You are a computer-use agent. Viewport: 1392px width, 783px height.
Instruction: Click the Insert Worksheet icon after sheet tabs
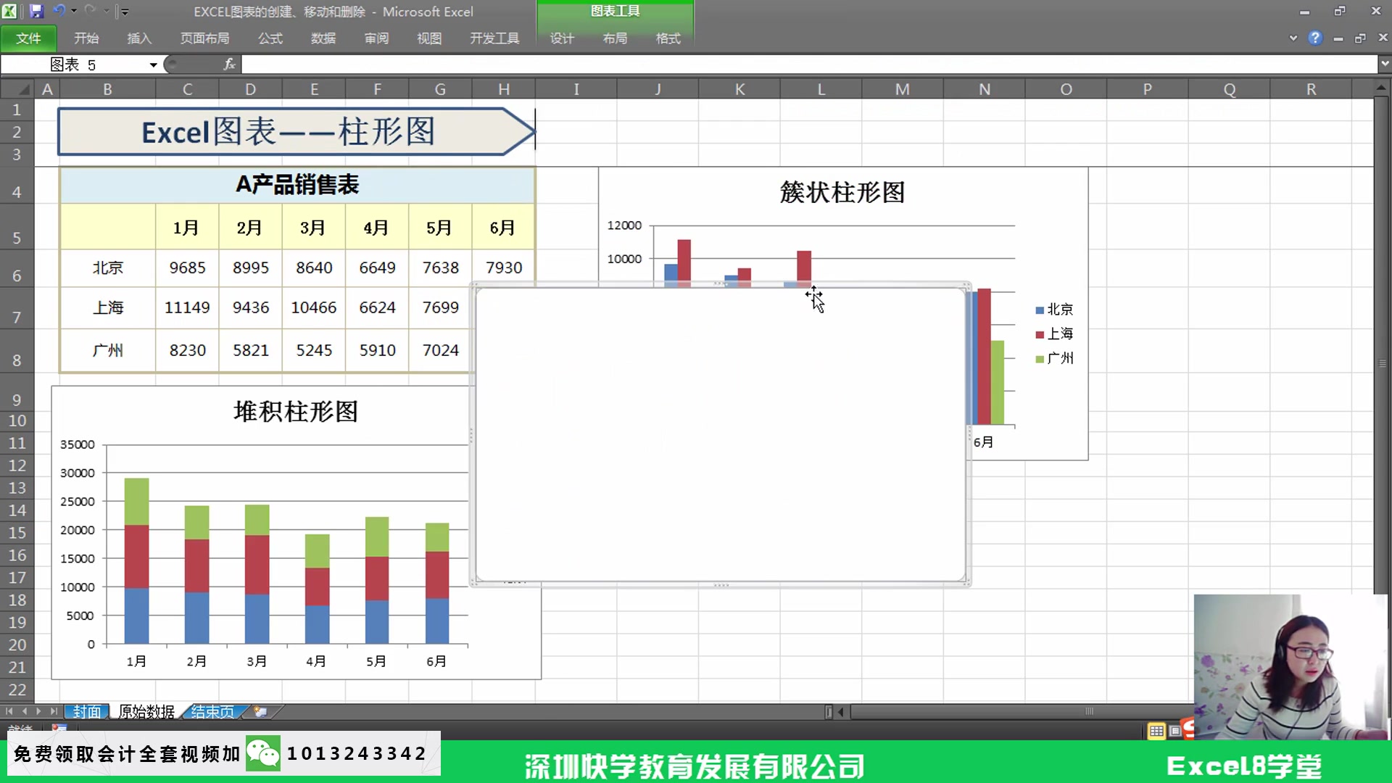click(x=262, y=712)
